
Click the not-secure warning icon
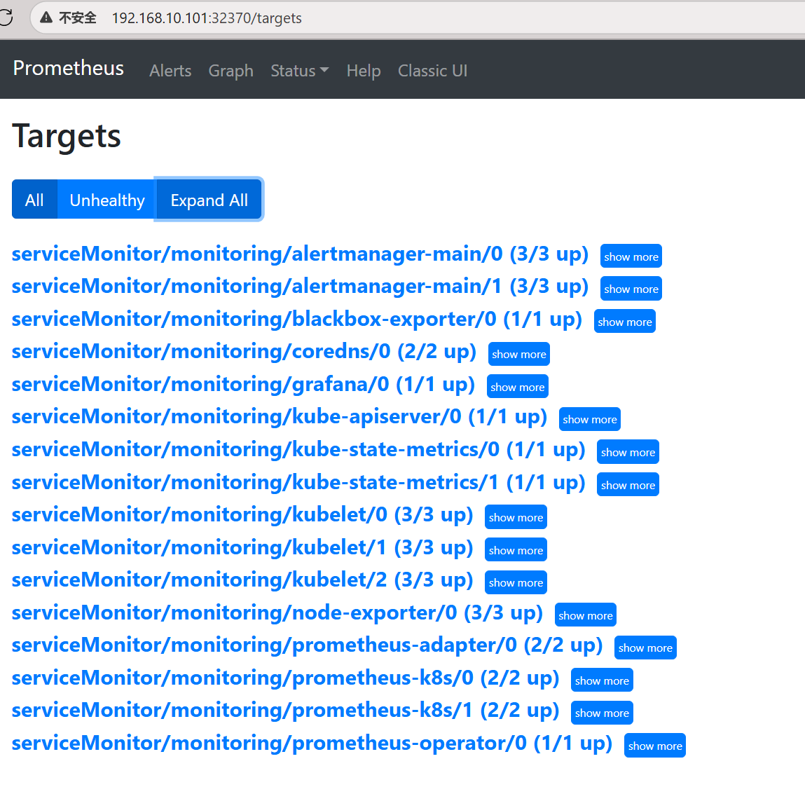[x=46, y=18]
